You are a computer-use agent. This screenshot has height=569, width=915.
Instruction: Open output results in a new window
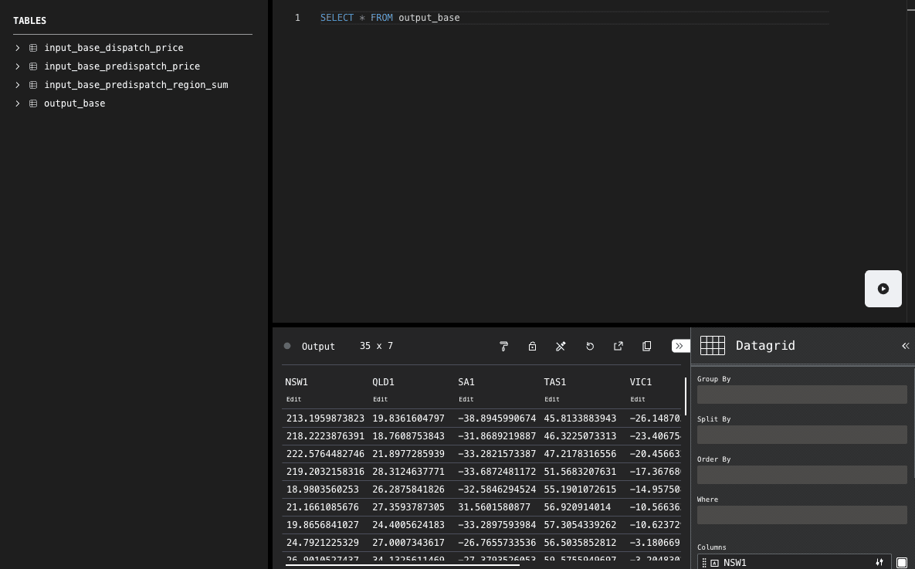tap(618, 346)
